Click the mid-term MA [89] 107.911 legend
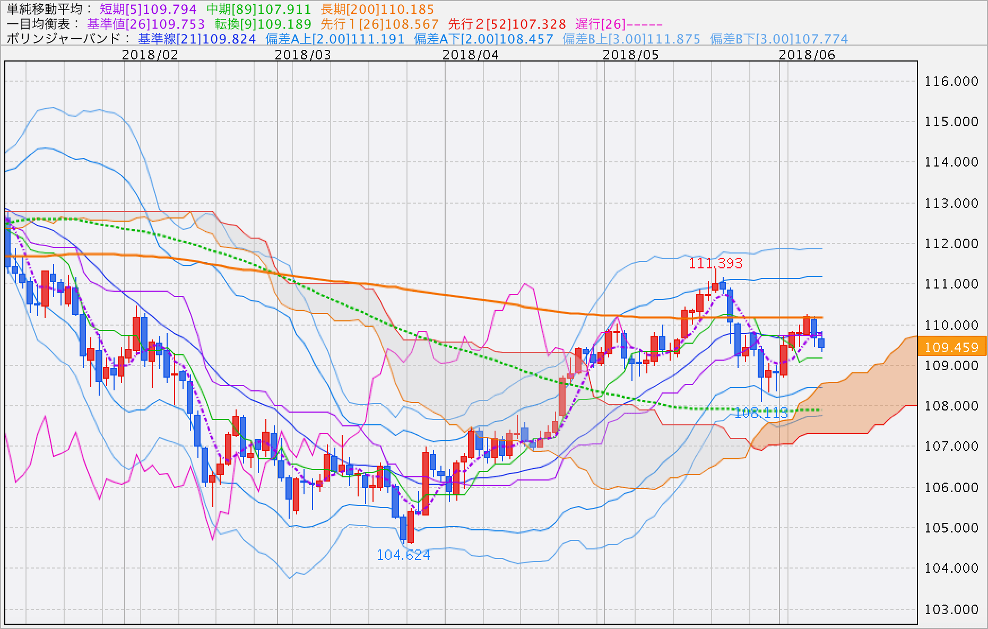The height and width of the screenshot is (629, 988). (x=258, y=10)
